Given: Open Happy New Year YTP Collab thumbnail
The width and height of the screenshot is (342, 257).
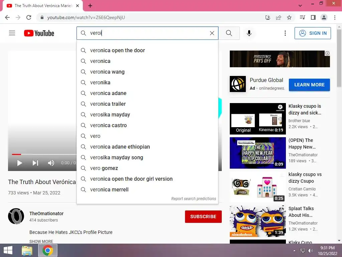Looking at the screenshot, I should (258, 153).
